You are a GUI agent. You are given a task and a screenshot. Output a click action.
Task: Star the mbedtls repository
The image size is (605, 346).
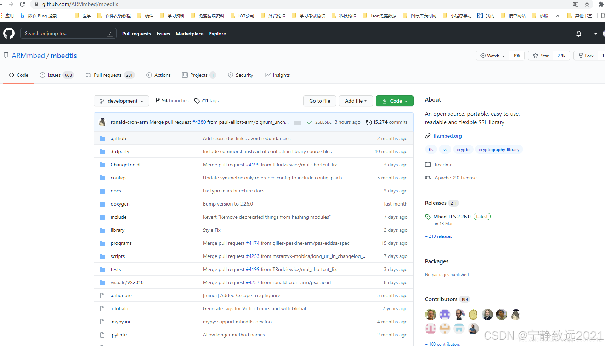[541, 56]
